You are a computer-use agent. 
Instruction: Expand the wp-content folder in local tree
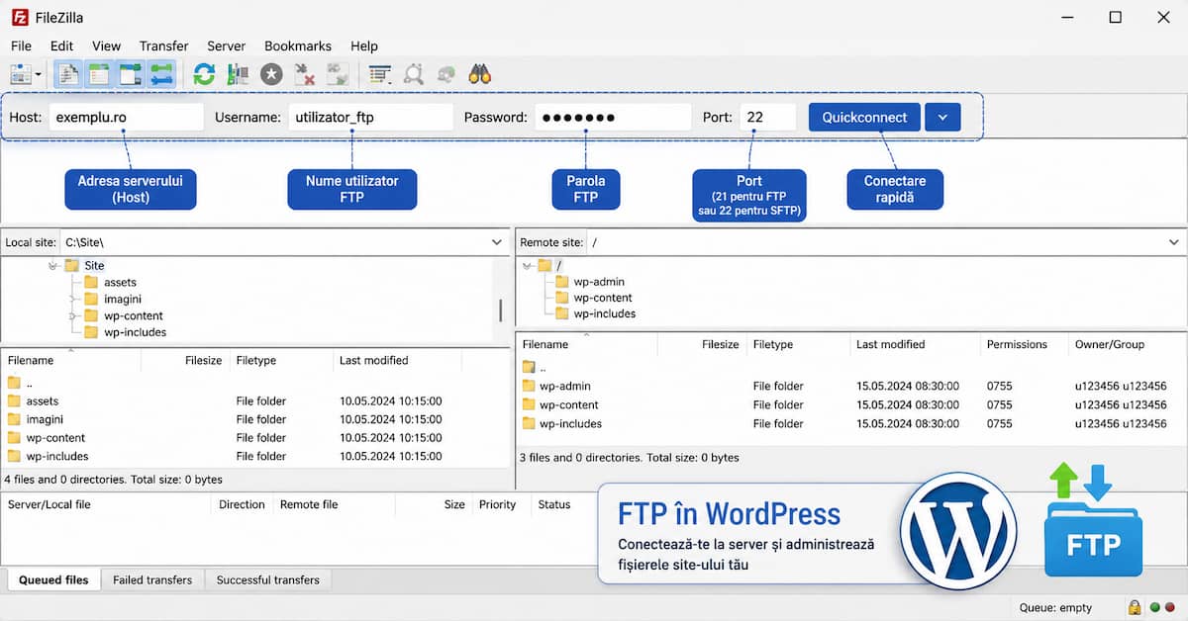(x=72, y=316)
